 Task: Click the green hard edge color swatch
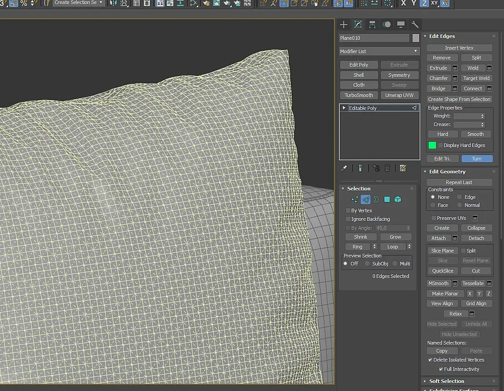pyautogui.click(x=432, y=145)
